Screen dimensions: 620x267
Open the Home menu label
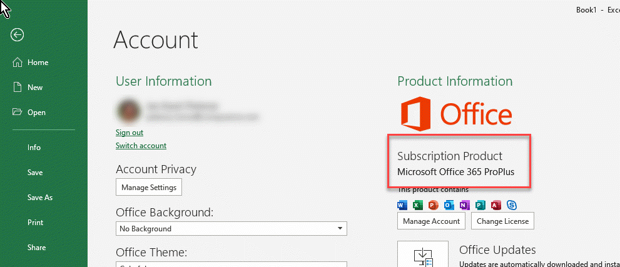pos(38,63)
